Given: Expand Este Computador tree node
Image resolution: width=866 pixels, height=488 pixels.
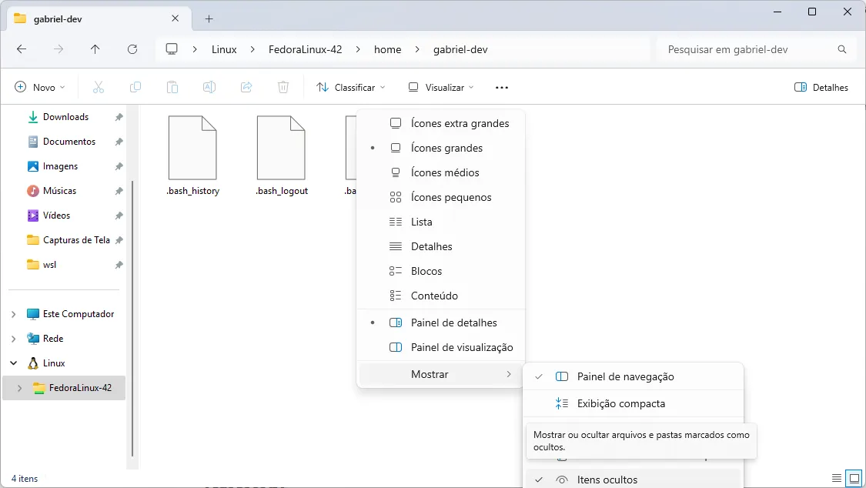Looking at the screenshot, I should 13,314.
